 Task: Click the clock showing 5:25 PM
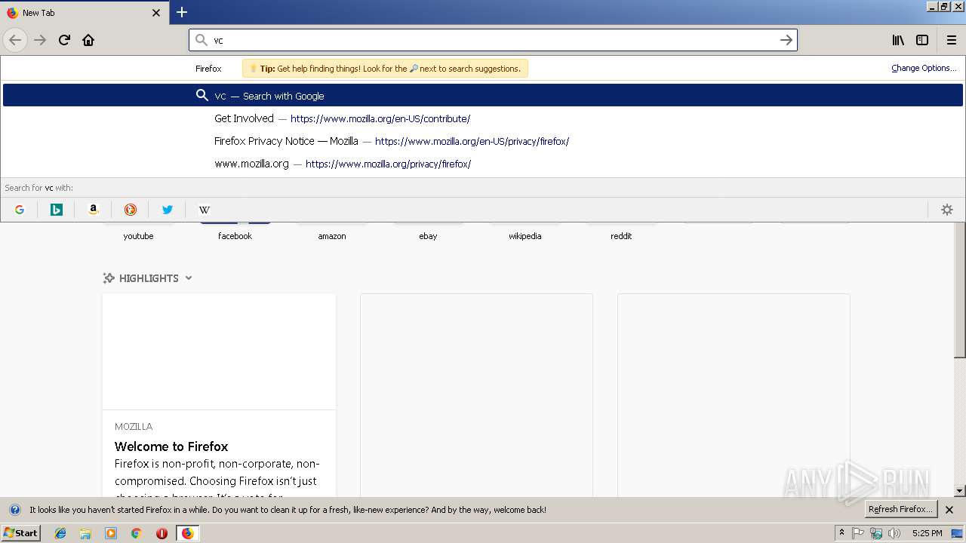[x=927, y=533]
